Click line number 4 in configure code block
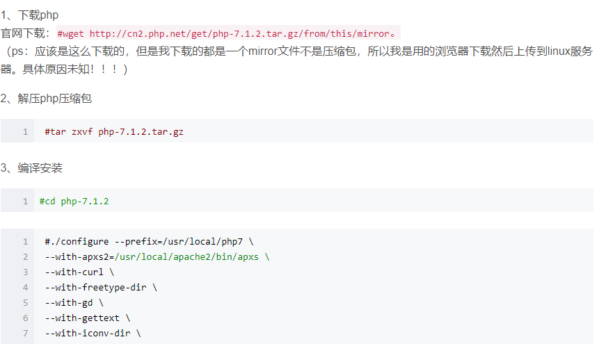Image resolution: width=606 pixels, height=344 pixels. (26, 288)
